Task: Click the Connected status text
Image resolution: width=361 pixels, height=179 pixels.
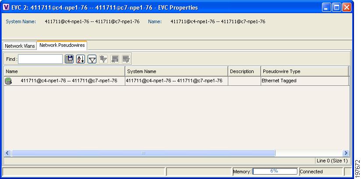Action: coord(311,172)
